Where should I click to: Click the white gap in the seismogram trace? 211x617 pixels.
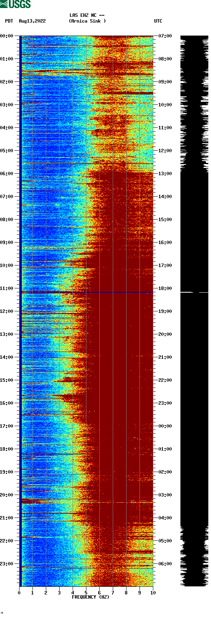[x=194, y=293]
